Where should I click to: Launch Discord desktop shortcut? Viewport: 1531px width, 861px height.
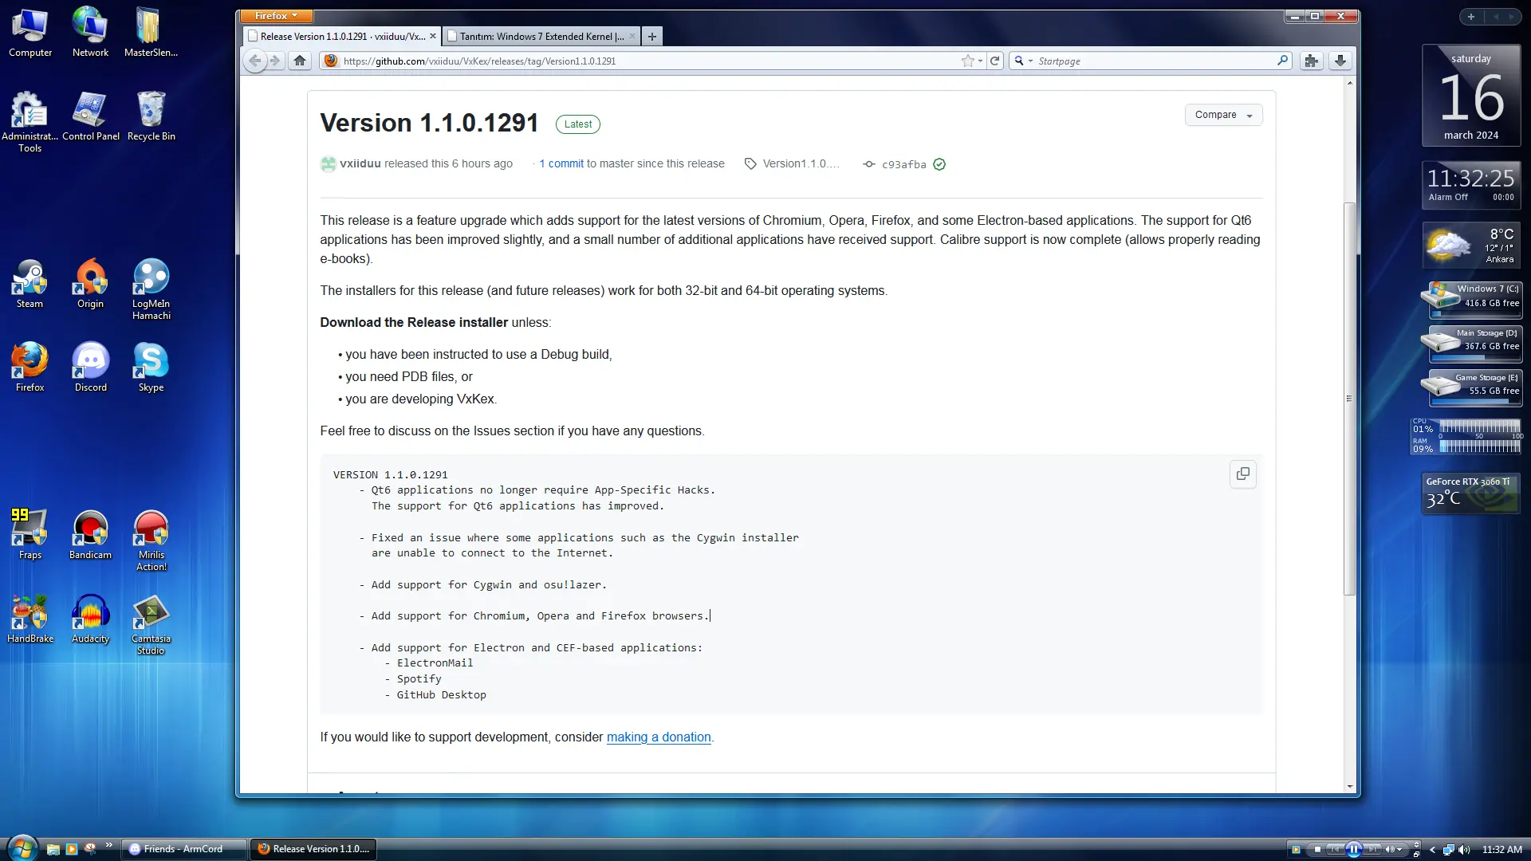pyautogui.click(x=90, y=368)
